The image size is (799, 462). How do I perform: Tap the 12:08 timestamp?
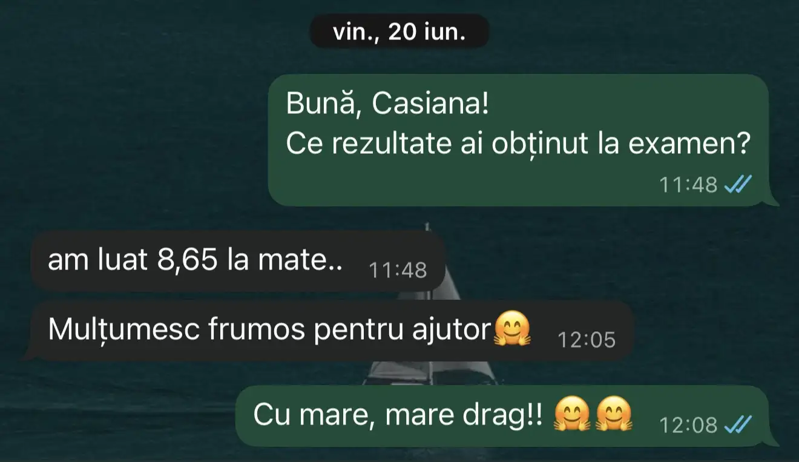[x=688, y=425]
